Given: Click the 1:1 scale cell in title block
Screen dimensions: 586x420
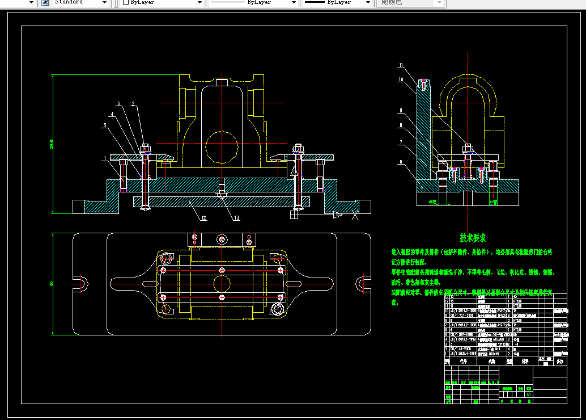Looking at the screenshot, I should 529,394.
